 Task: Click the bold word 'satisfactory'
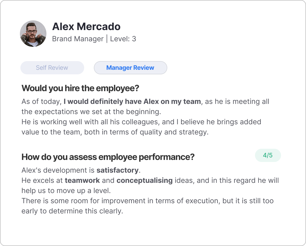coord(117,170)
